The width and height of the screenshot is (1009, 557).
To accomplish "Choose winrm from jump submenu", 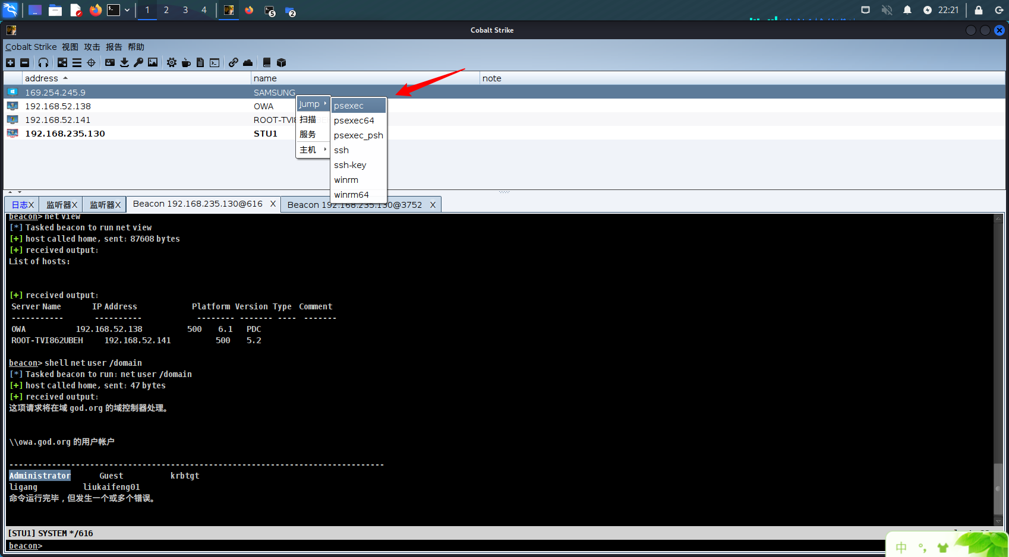I will tap(358, 180).
